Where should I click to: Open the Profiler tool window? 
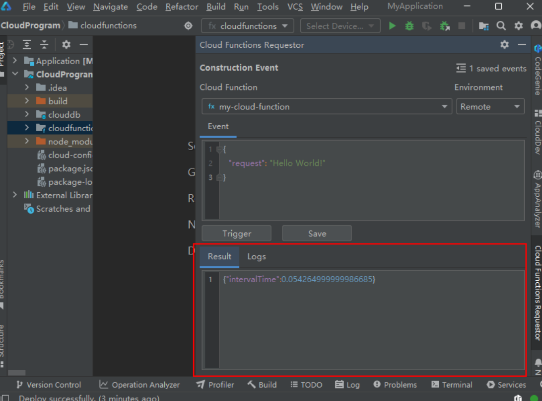[215, 385]
